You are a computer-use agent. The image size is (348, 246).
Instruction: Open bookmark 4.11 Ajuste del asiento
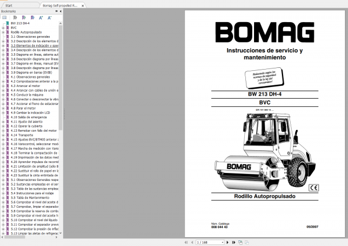click(27, 122)
